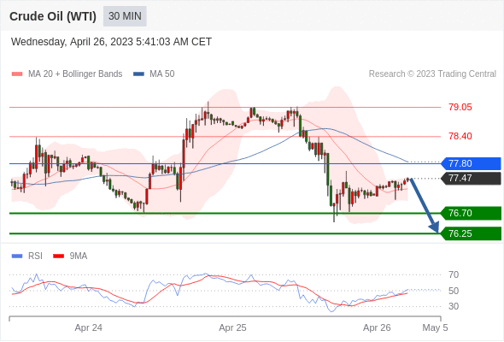Click the Apr 25 date axis marker

(232, 327)
